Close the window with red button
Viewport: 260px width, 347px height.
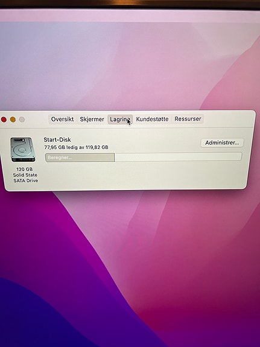point(4,119)
